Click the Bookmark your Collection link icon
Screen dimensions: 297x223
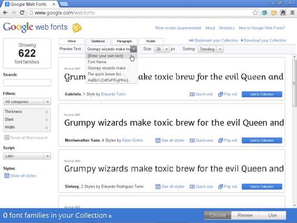point(191,40)
